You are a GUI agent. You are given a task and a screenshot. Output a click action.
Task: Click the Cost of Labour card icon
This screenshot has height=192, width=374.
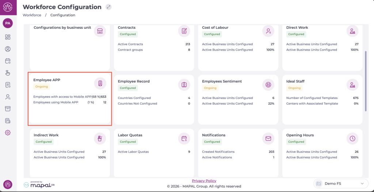click(x=268, y=31)
